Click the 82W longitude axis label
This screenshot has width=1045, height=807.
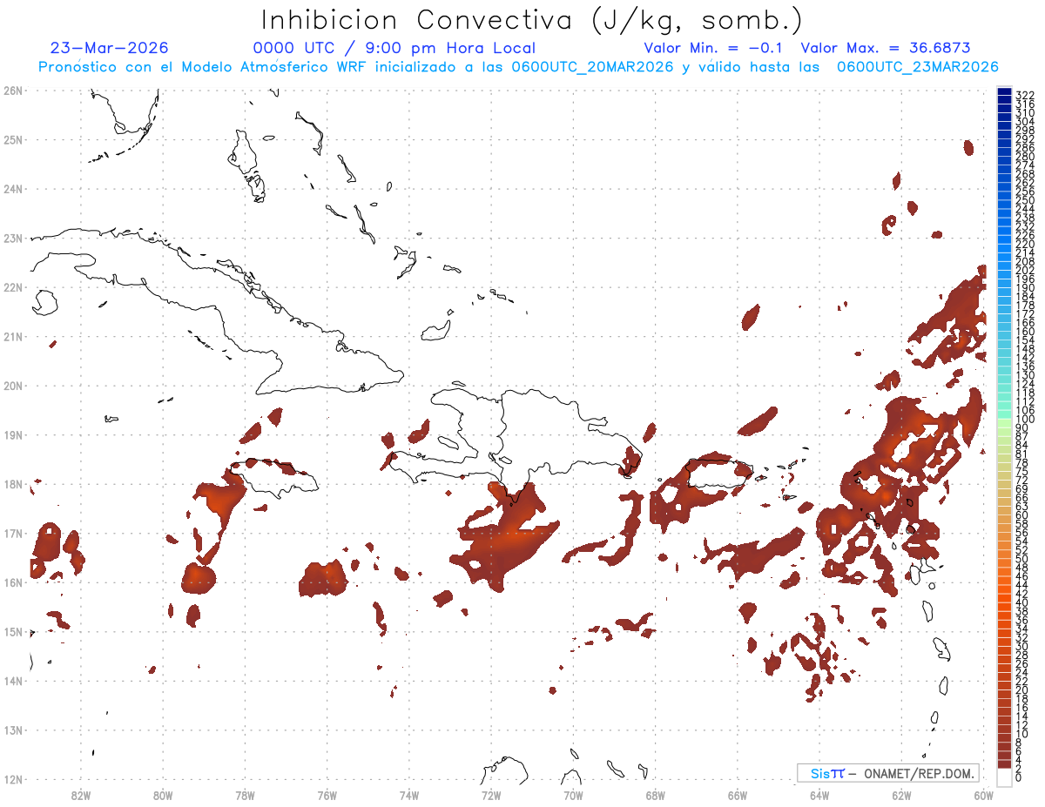(x=81, y=795)
